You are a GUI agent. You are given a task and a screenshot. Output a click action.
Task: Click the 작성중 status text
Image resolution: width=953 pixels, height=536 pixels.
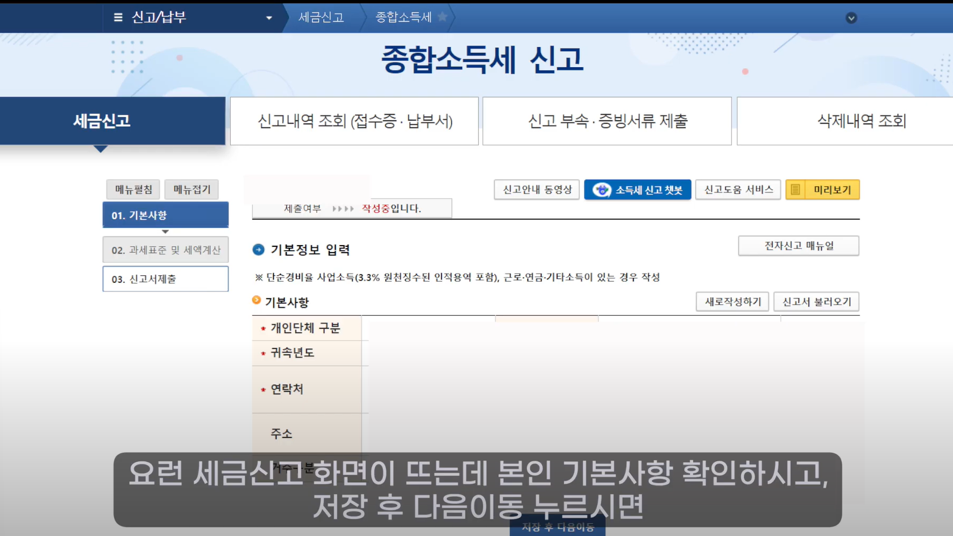[375, 208]
